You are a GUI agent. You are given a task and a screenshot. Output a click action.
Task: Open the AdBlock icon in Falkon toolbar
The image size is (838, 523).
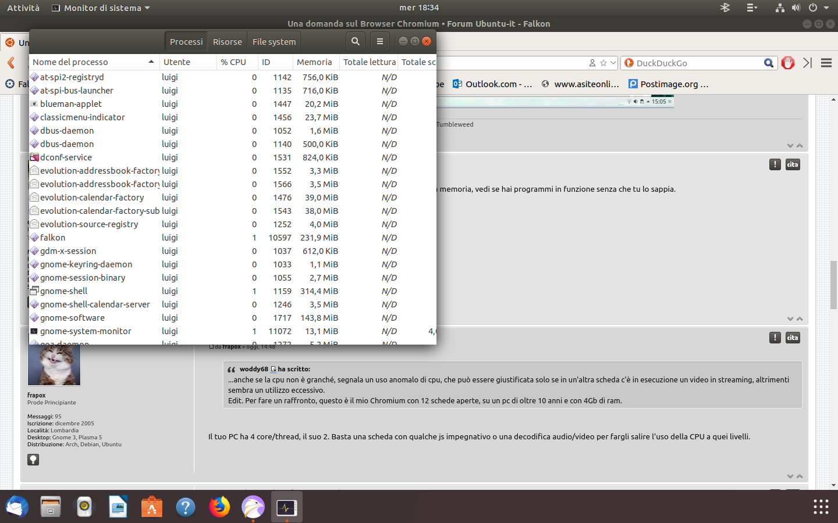coord(789,63)
